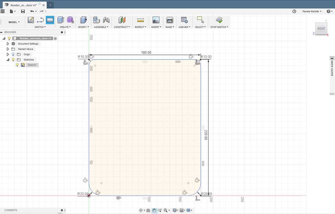Select the Line sketch tool
The image size is (335, 214).
[x=40, y=20]
